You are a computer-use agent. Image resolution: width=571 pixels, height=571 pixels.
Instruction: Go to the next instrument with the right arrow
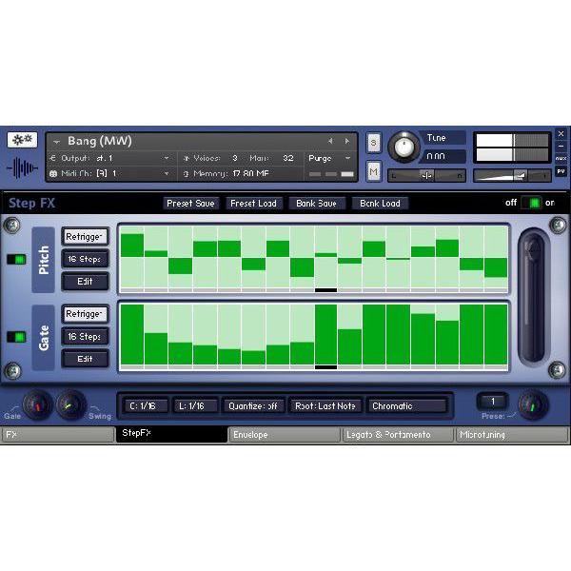(x=347, y=141)
